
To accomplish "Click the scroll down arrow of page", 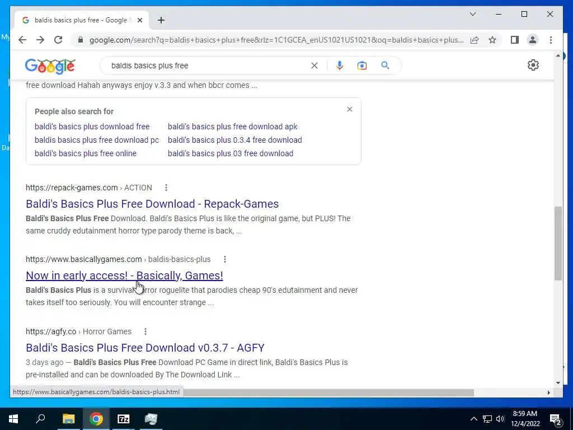I will coord(558,383).
